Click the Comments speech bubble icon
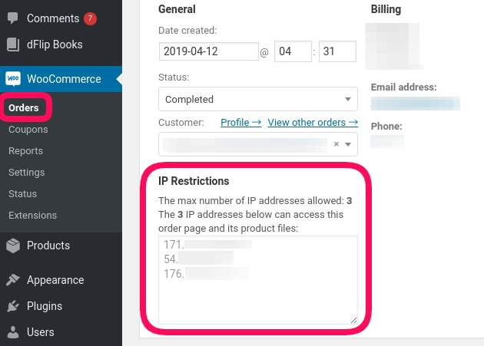 [x=13, y=18]
